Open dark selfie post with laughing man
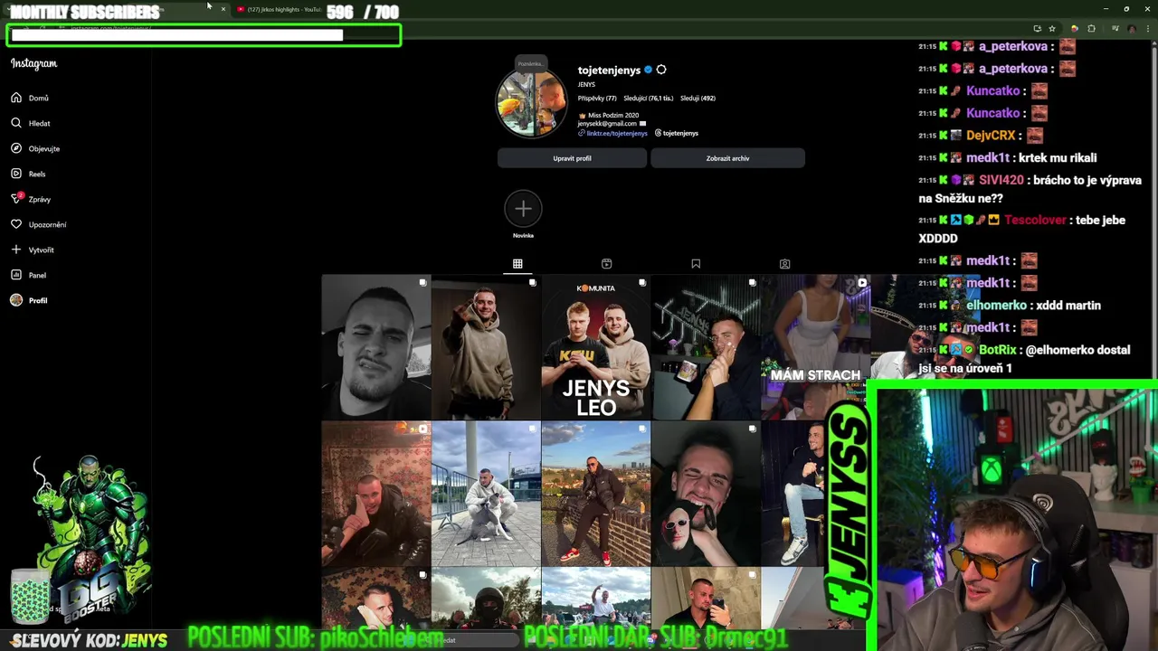1158x651 pixels. [x=706, y=494]
